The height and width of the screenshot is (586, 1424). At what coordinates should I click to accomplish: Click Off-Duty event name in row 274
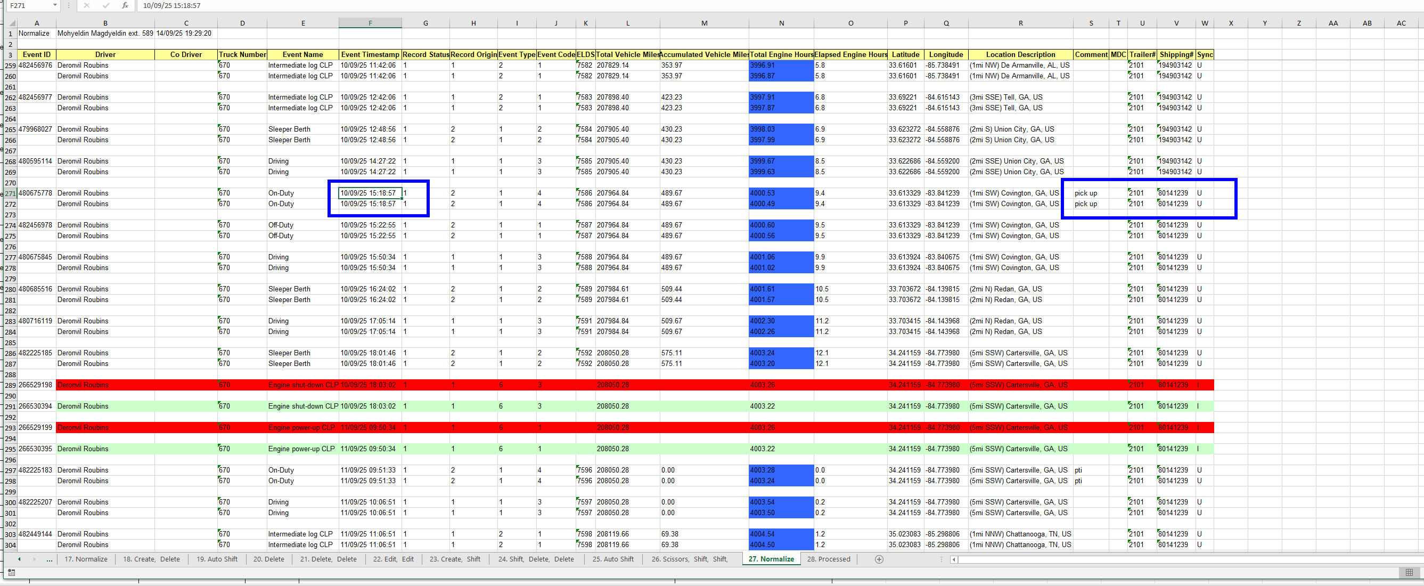303,225
